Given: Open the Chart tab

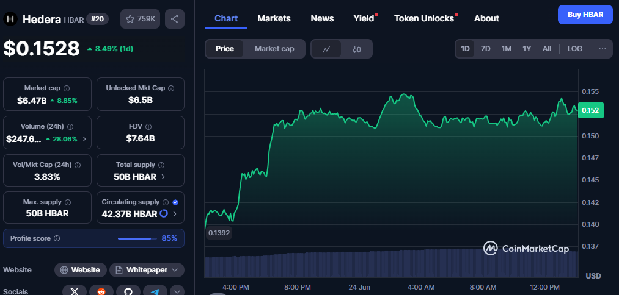Looking at the screenshot, I should click(226, 18).
